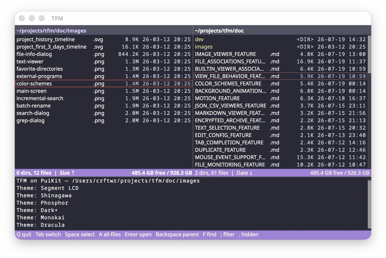Open the dev directory row
This screenshot has width=386, height=258.
tap(280, 39)
